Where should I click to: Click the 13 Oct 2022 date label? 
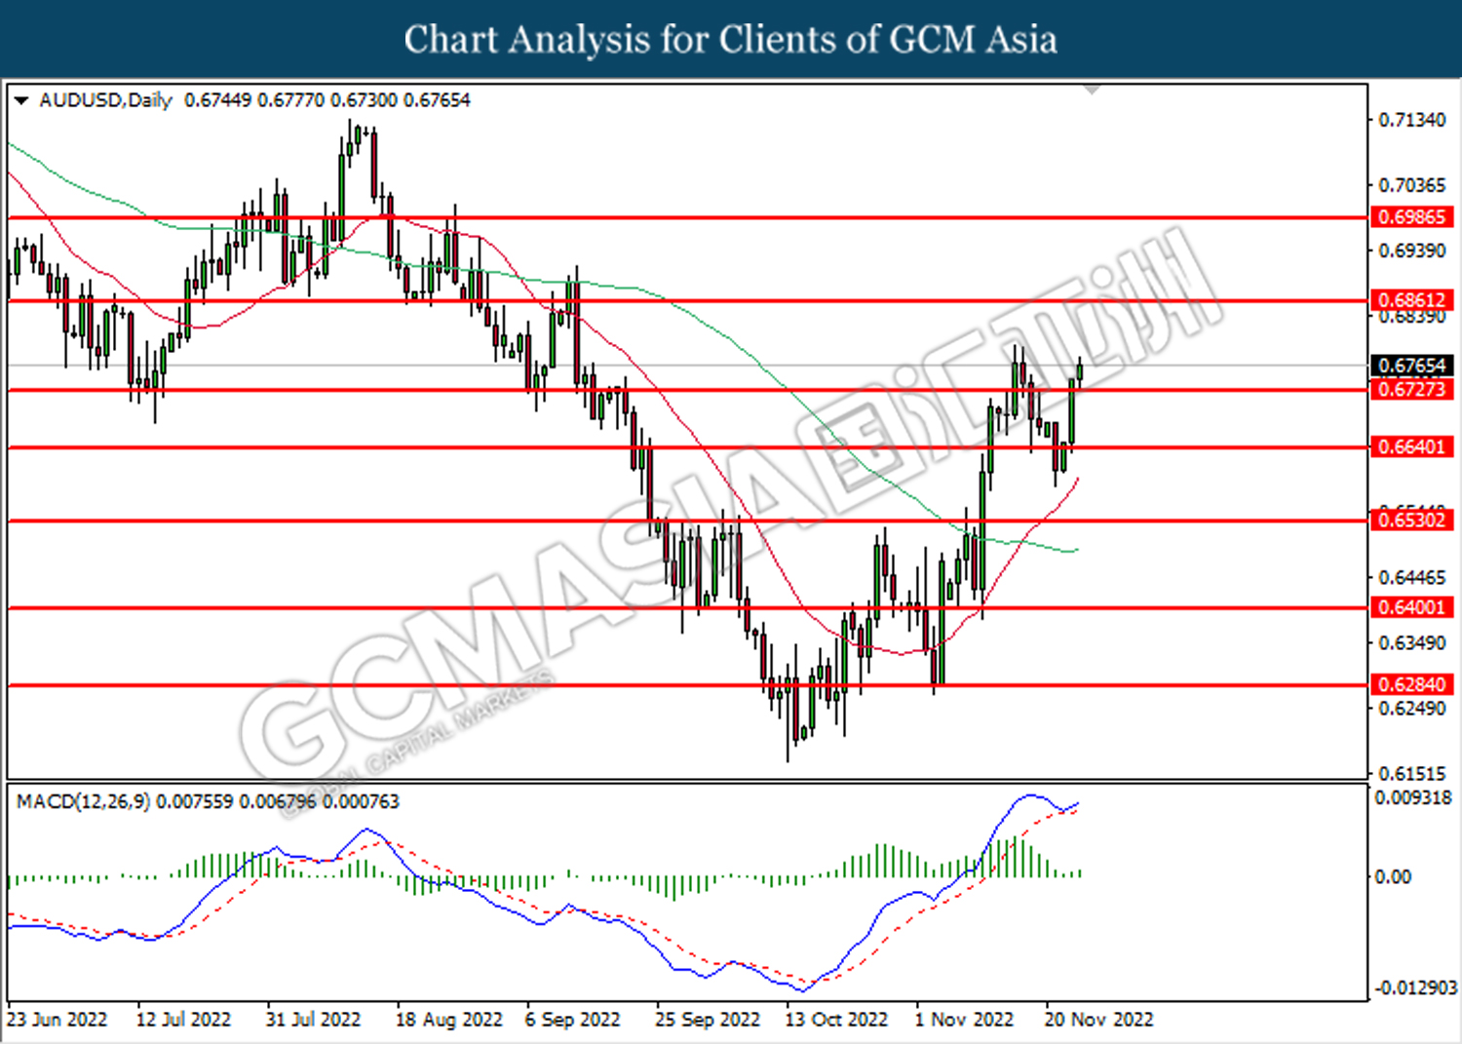836,1020
